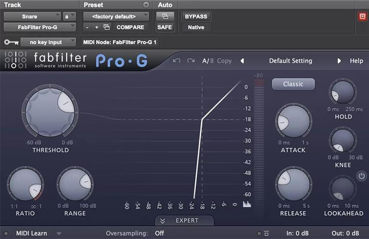This screenshot has height=239, width=369.
Task: Expand the EXPERT panel
Action: [x=184, y=221]
